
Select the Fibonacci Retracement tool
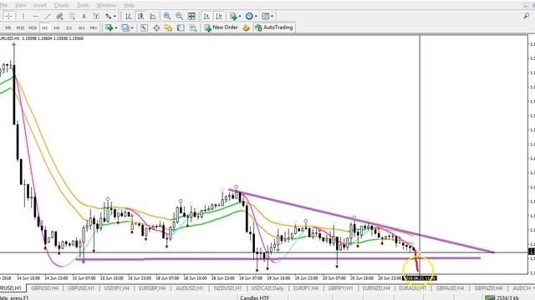pyautogui.click(x=72, y=16)
